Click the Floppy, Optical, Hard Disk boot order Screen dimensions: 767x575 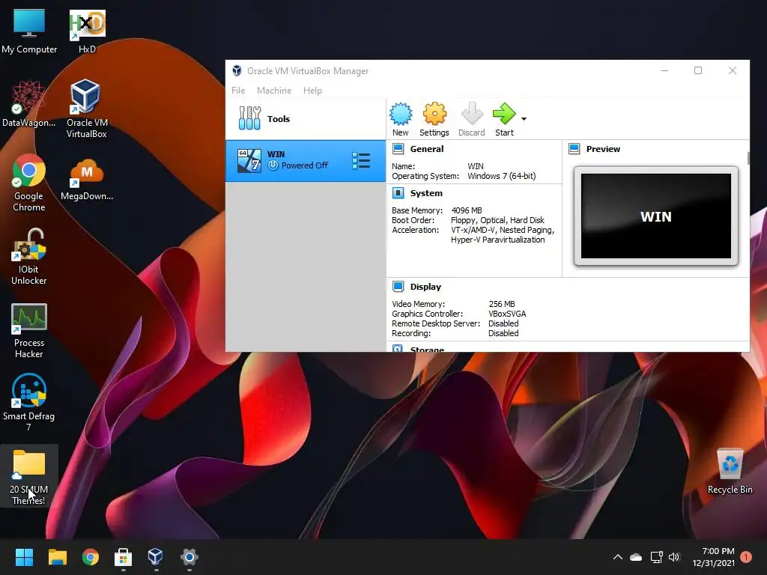click(x=497, y=221)
